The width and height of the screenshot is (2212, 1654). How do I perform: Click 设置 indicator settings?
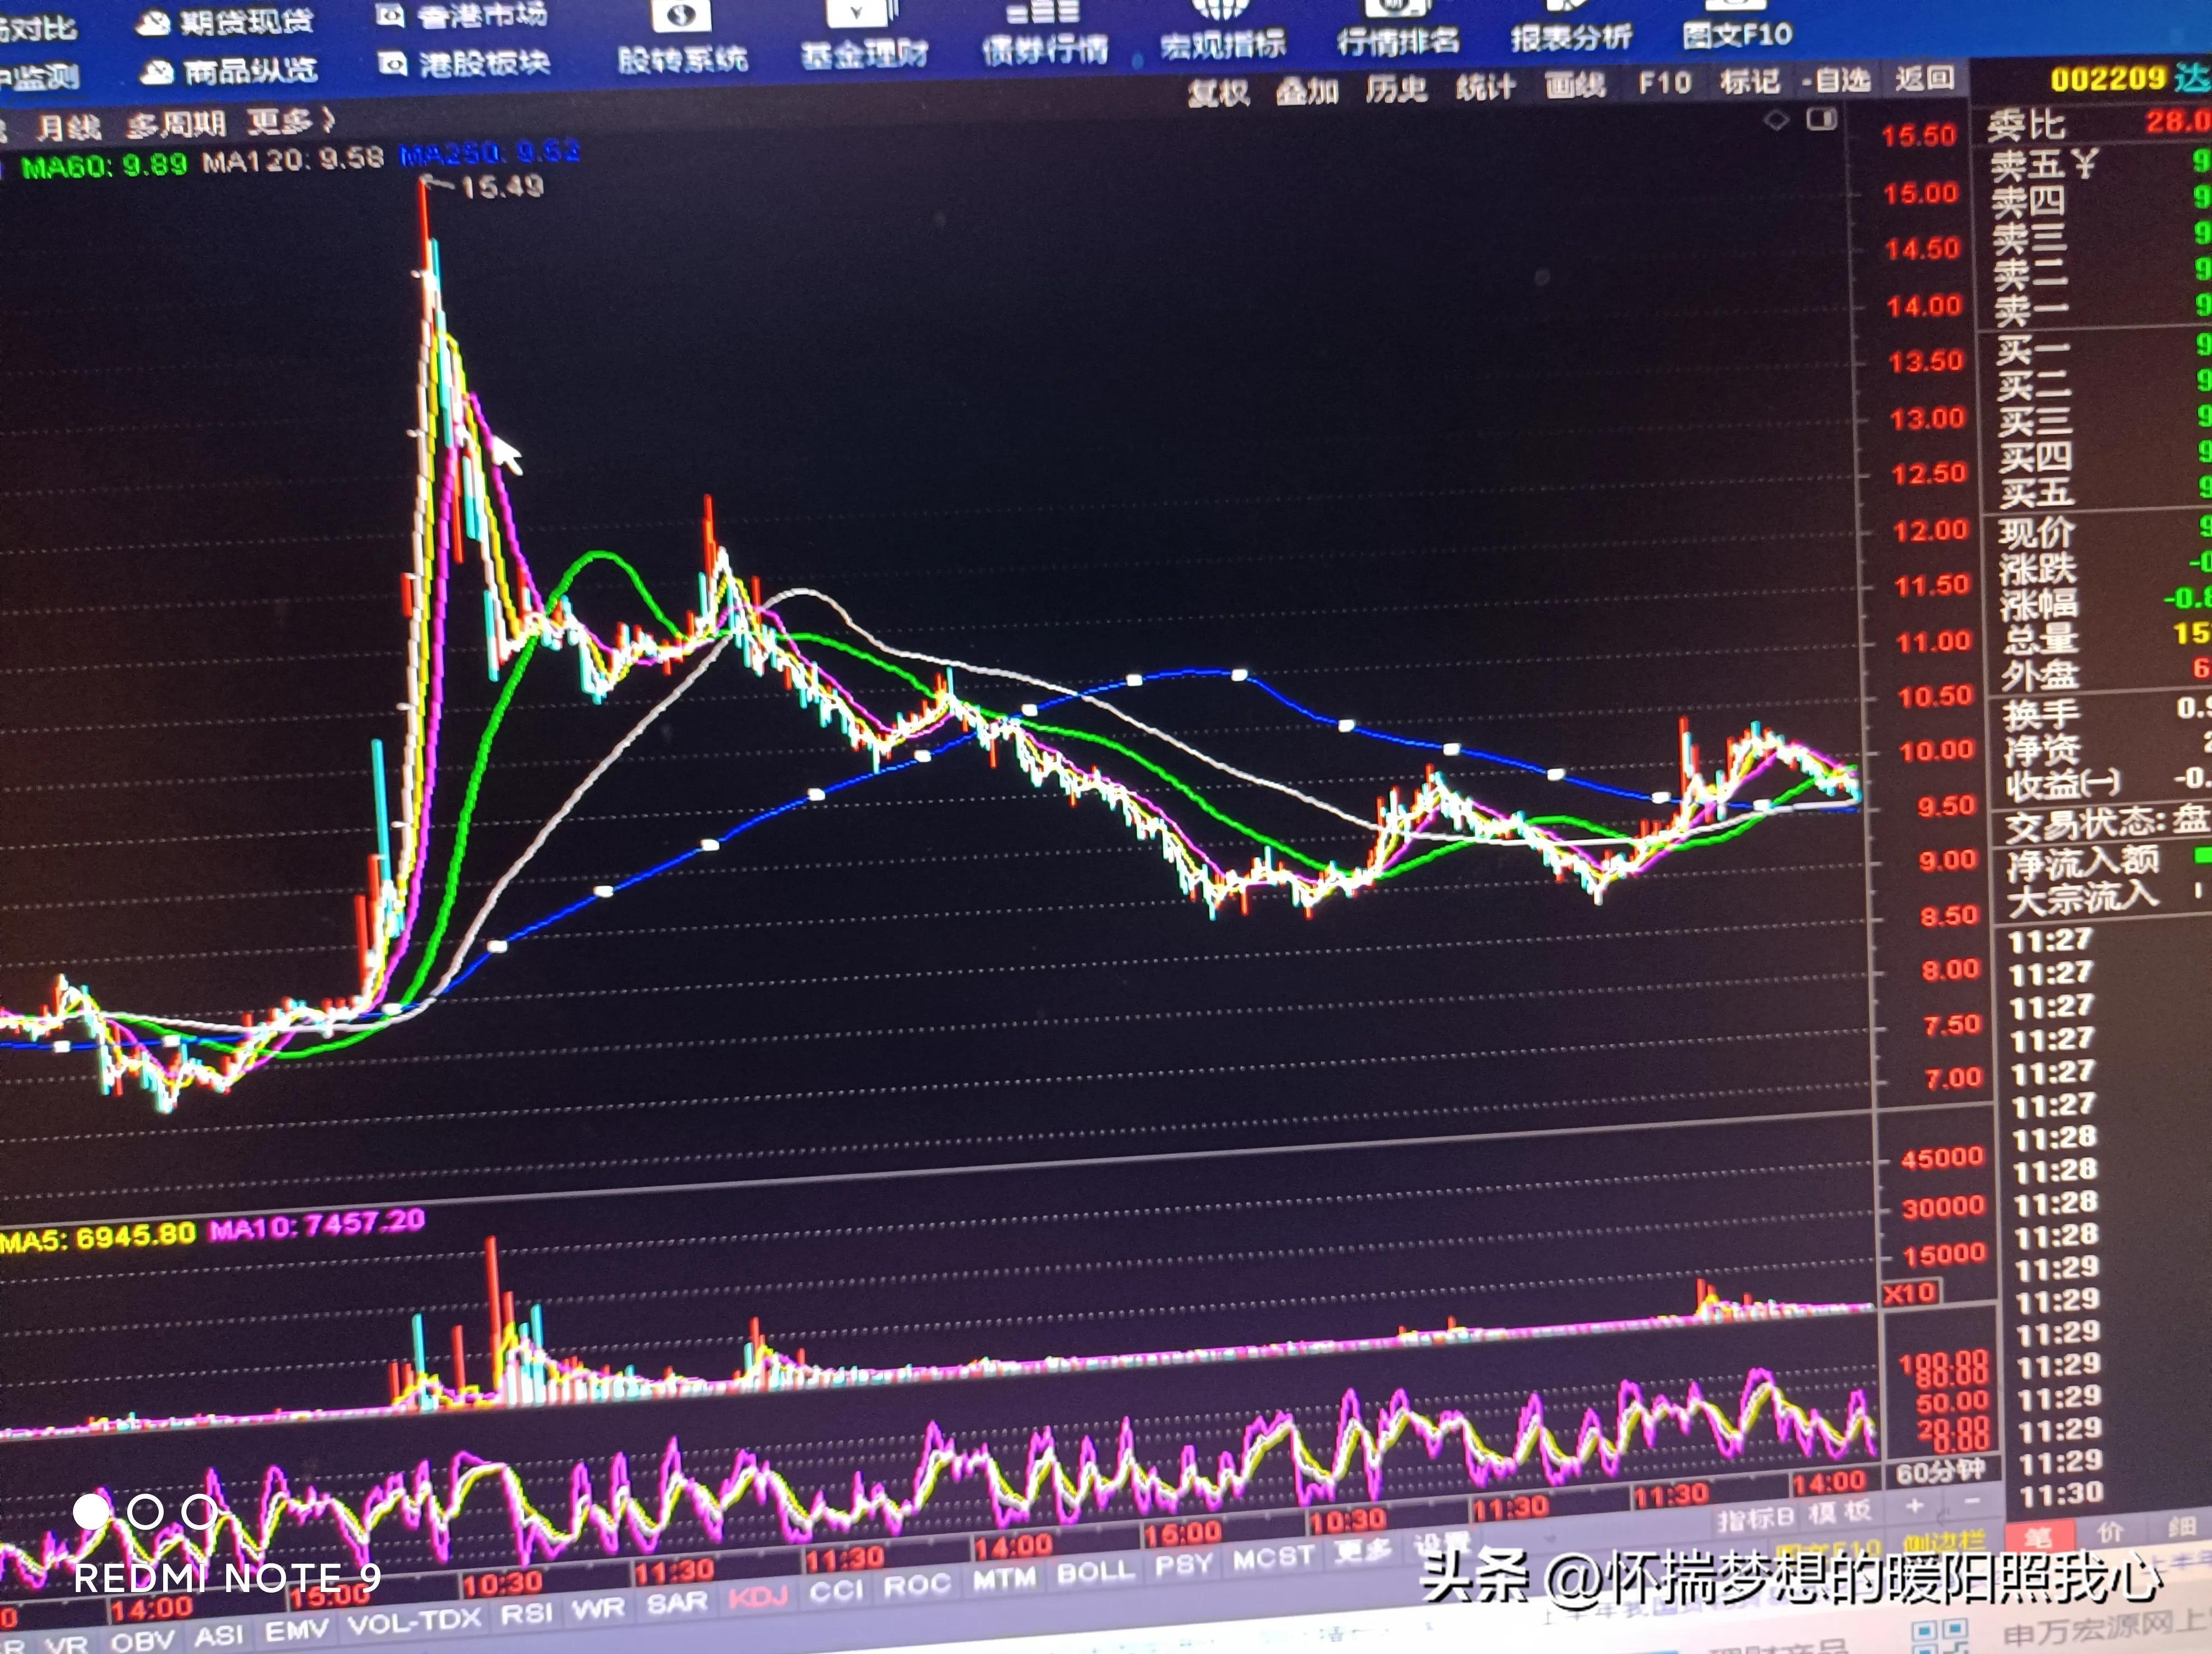(x=1441, y=1545)
